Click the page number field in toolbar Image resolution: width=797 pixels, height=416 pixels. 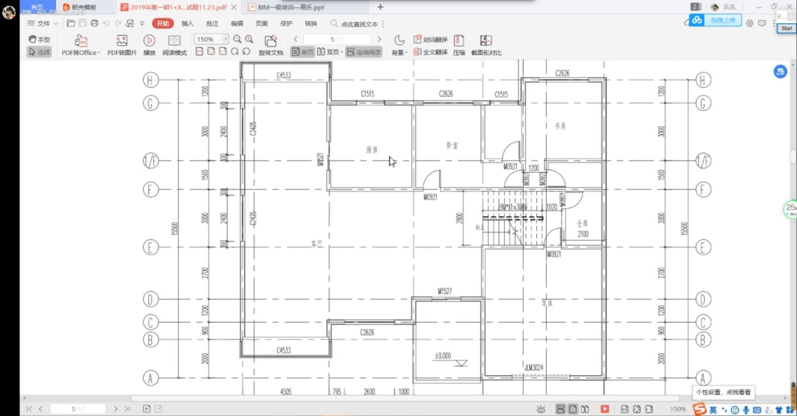tap(337, 39)
